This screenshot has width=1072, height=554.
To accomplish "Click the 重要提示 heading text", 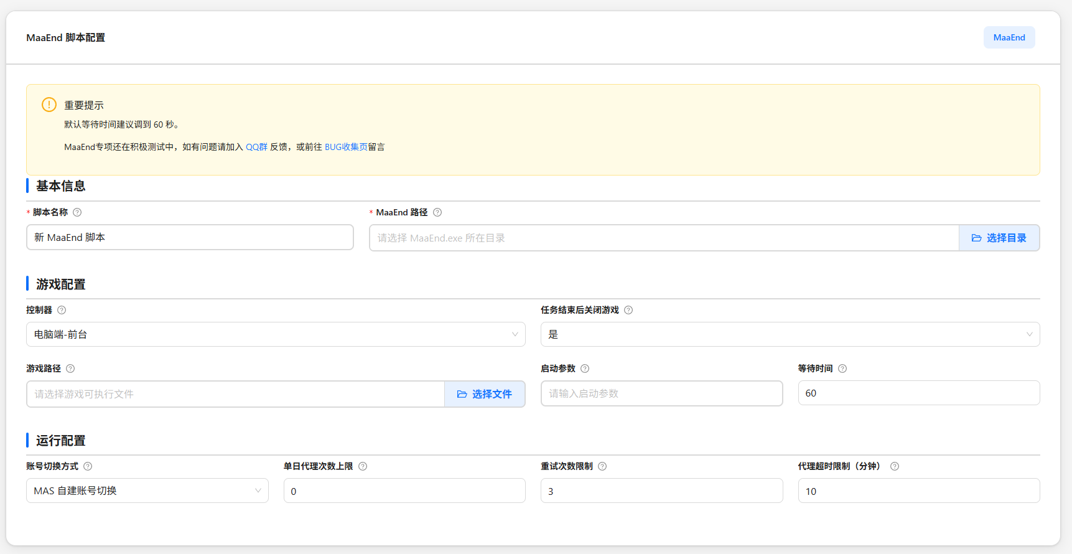I will (84, 105).
